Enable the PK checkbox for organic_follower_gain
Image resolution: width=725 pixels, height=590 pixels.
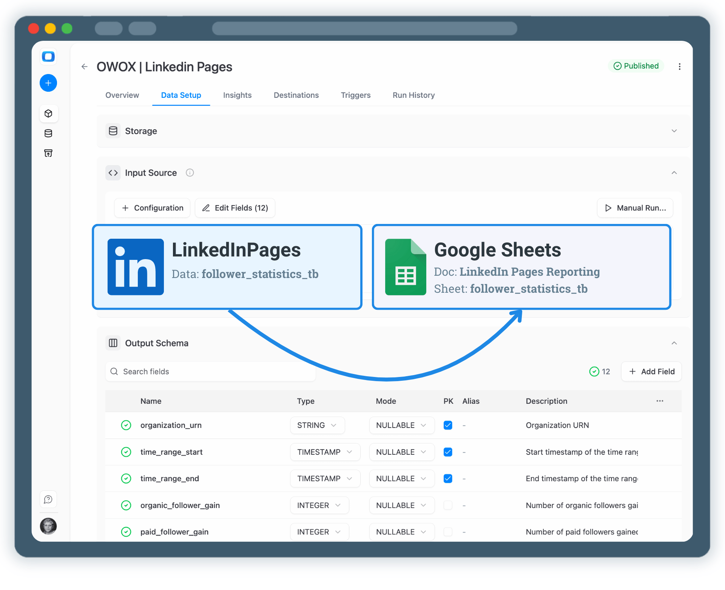click(448, 505)
